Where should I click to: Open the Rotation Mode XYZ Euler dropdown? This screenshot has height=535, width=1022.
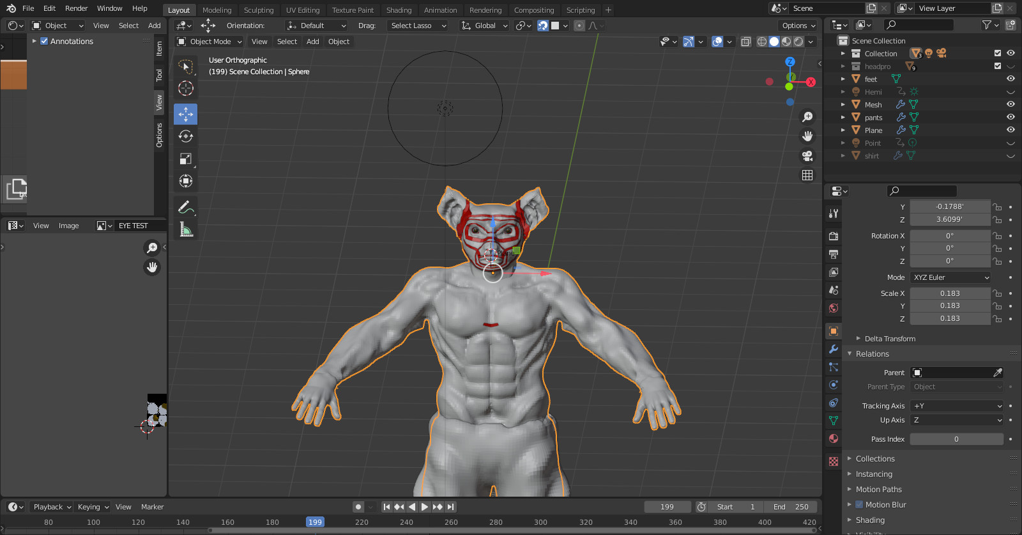(x=950, y=277)
